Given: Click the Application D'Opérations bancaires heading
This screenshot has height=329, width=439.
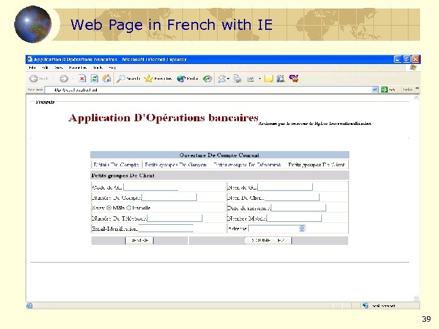Looking at the screenshot, I should coord(163,118).
